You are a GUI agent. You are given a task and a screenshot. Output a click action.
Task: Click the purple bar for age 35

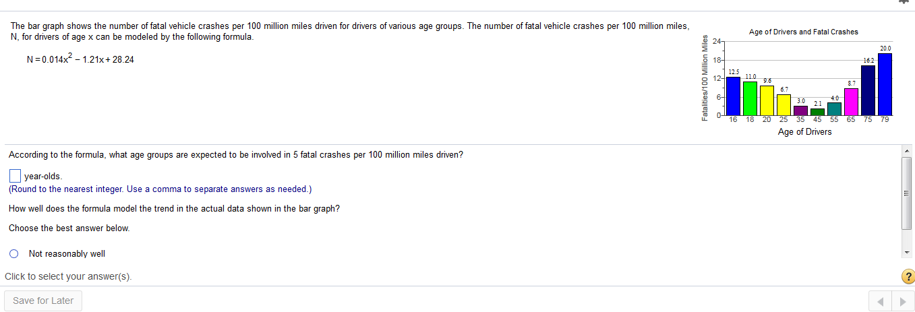[x=800, y=111]
